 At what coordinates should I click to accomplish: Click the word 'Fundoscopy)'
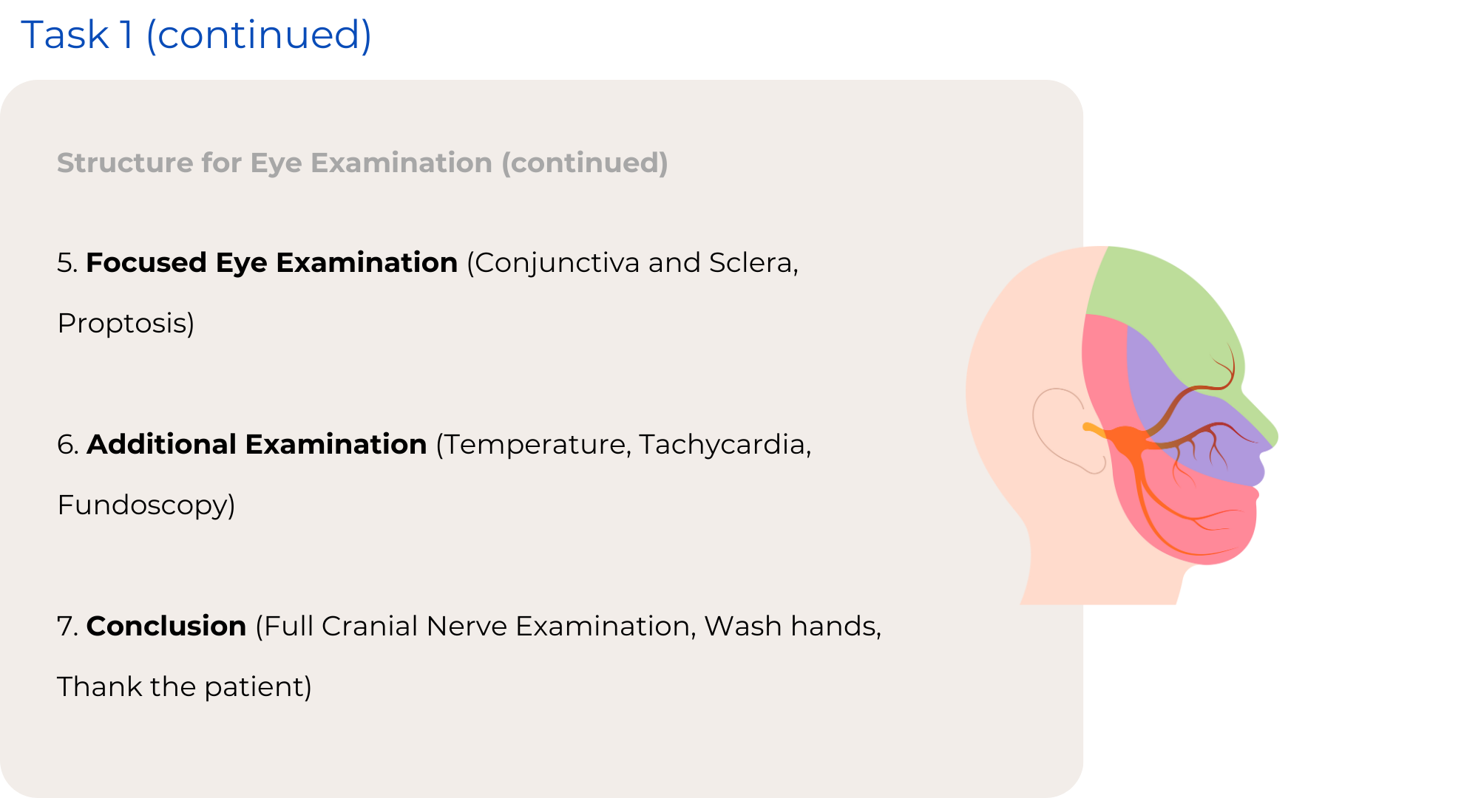(146, 505)
